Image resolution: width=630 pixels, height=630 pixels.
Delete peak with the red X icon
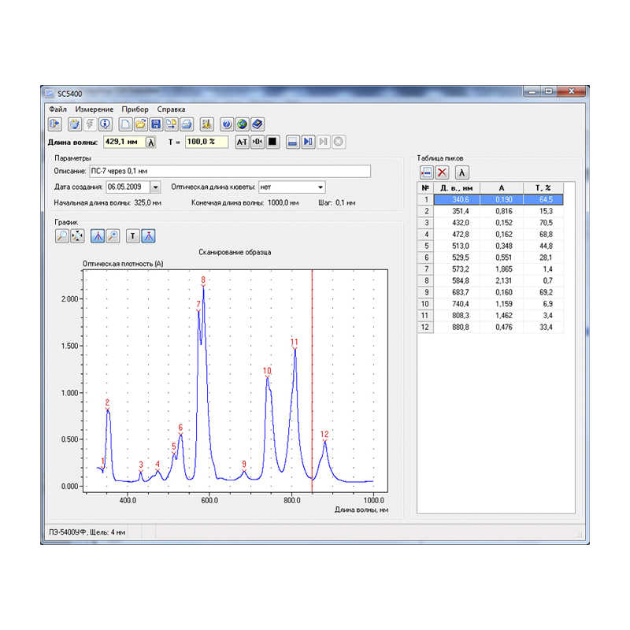(x=443, y=172)
